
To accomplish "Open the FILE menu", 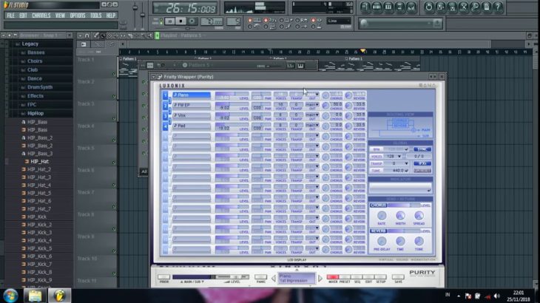I will [10, 16].
